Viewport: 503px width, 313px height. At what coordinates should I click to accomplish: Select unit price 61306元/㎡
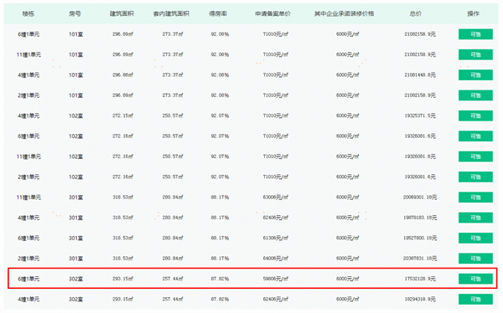tap(276, 238)
